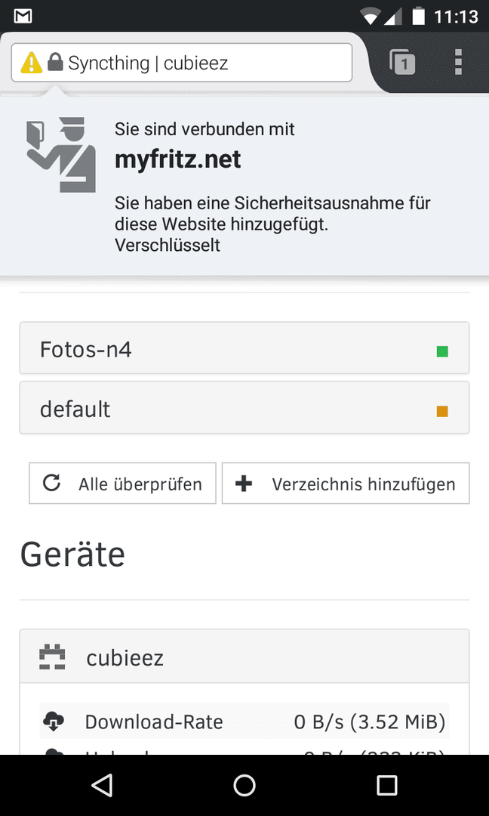Tap the refresh icon on Alle überprüfen
Screen dimensions: 489x816
click(x=51, y=484)
